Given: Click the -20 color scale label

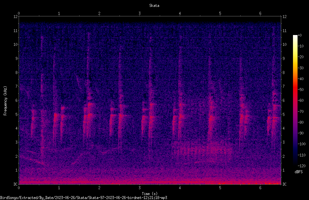Looking at the screenshot, I should (x=301, y=57).
